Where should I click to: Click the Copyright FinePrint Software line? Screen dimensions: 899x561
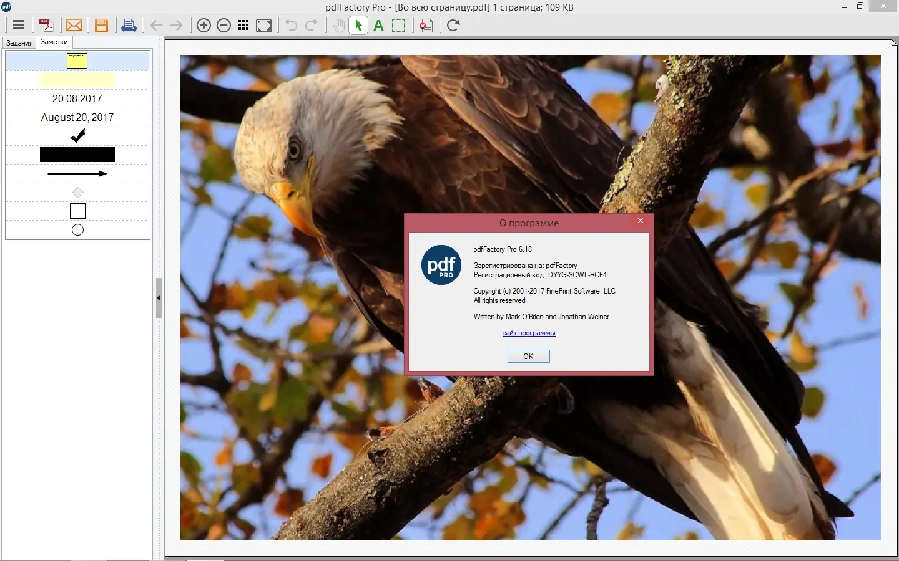click(x=544, y=291)
